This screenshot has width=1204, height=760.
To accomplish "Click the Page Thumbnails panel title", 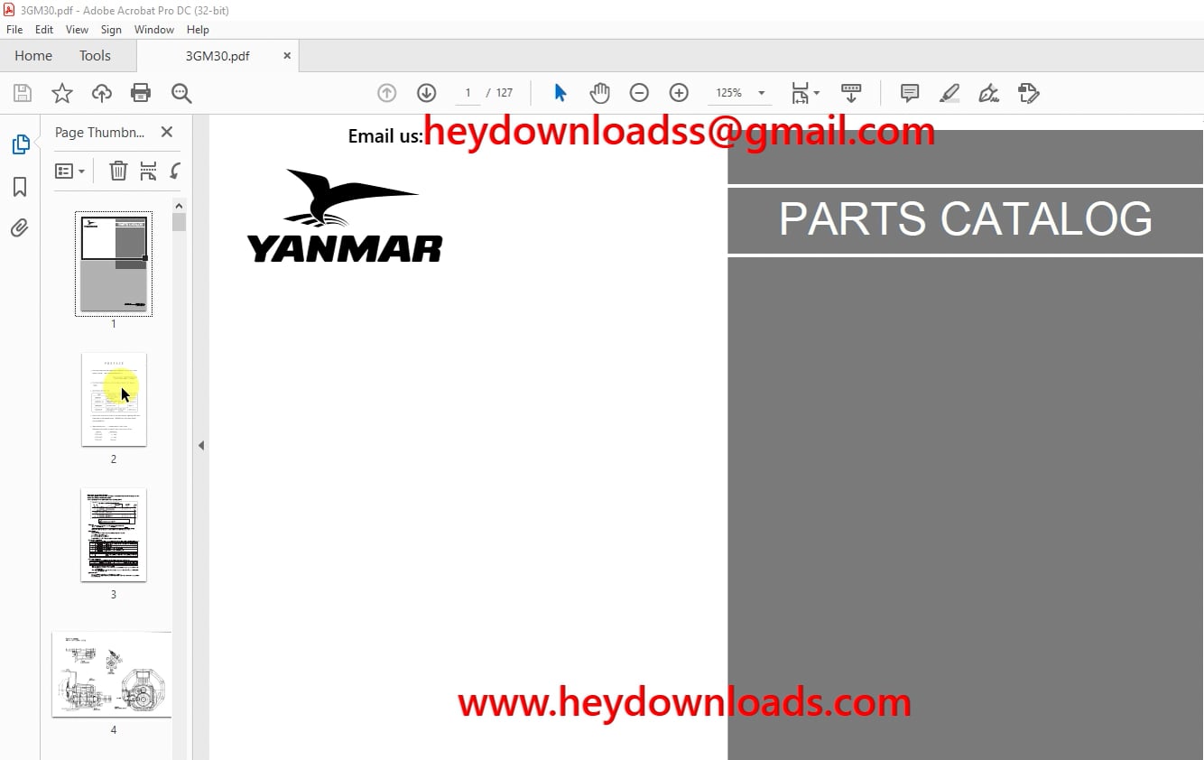I will click(x=99, y=132).
